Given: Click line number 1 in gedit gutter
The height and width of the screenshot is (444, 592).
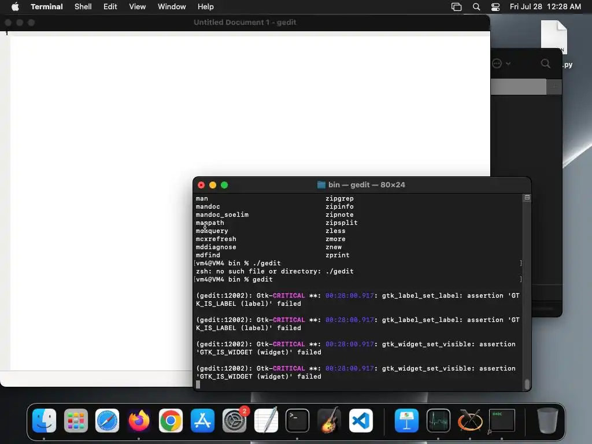Looking at the screenshot, I should coord(6,34).
